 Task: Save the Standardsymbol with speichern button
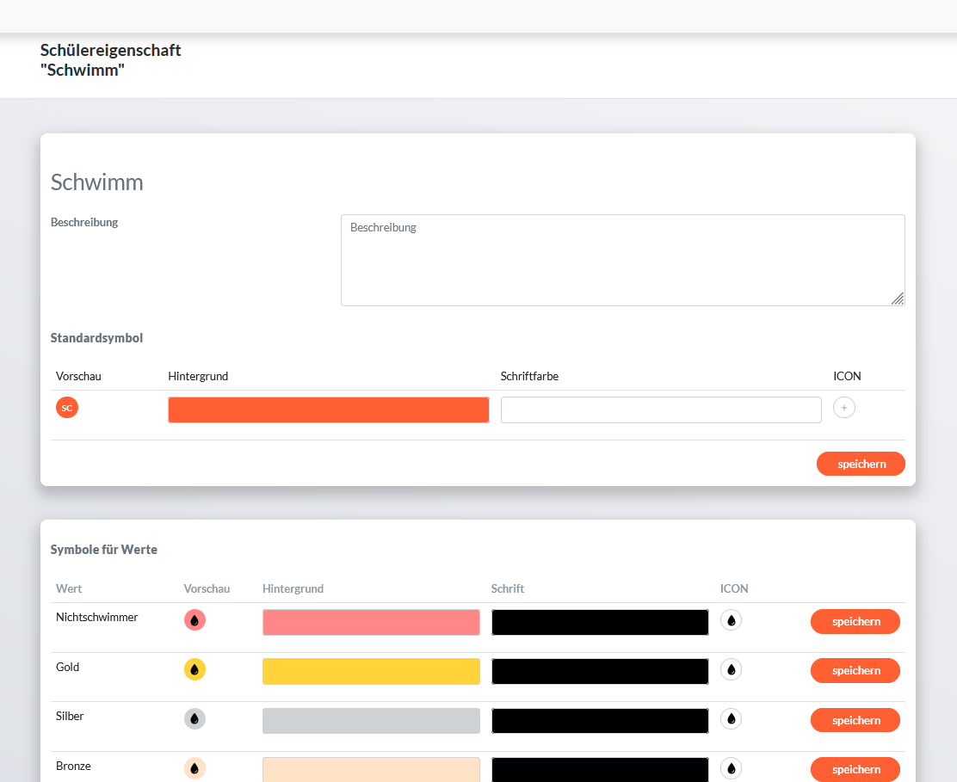[861, 464]
